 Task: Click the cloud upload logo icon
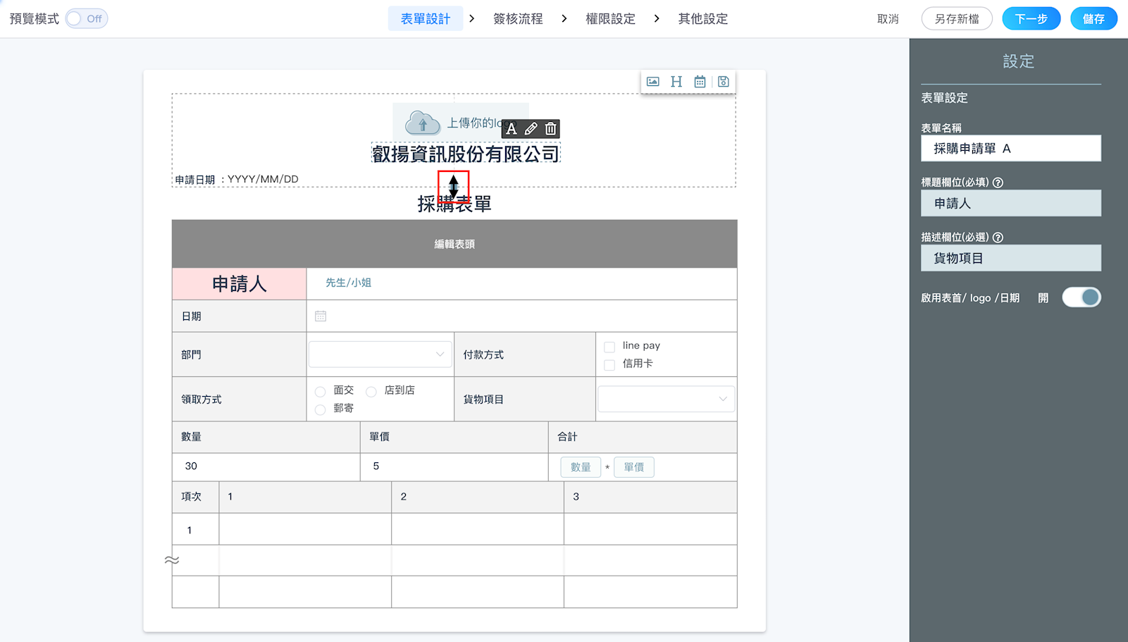click(x=423, y=123)
